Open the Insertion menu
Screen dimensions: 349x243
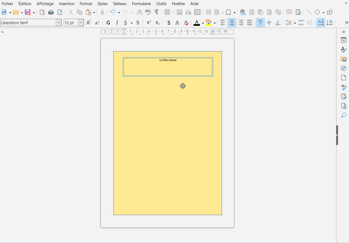67,4
